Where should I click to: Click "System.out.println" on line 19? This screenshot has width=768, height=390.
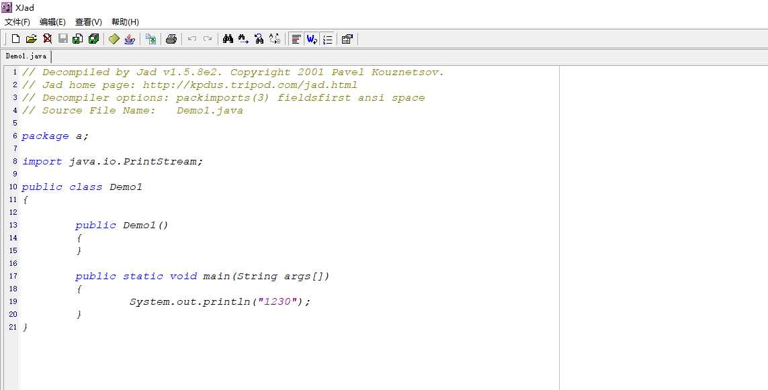coord(190,301)
